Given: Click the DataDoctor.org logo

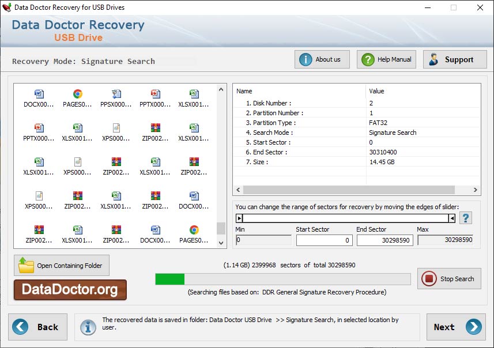Looking at the screenshot, I should (69, 290).
